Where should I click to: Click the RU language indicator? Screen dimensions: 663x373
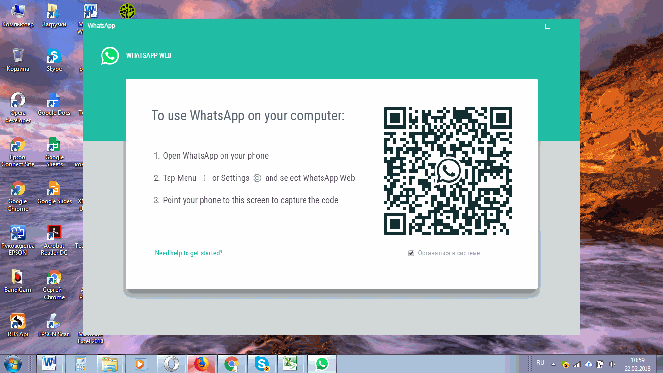540,363
